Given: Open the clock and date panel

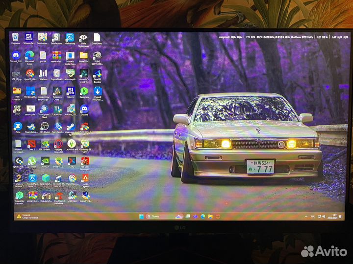Looking at the screenshot, I should [x=334, y=216].
